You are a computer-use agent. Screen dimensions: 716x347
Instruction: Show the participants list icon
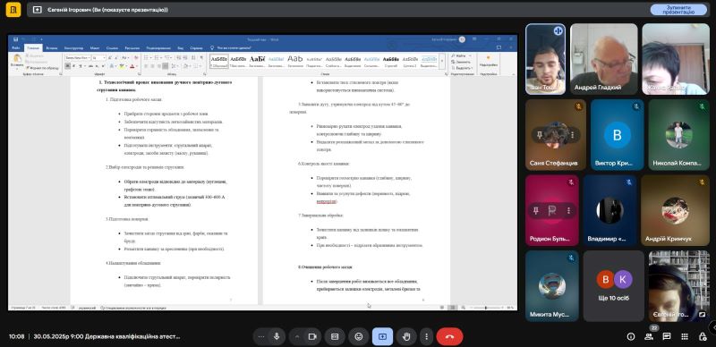(x=649, y=336)
